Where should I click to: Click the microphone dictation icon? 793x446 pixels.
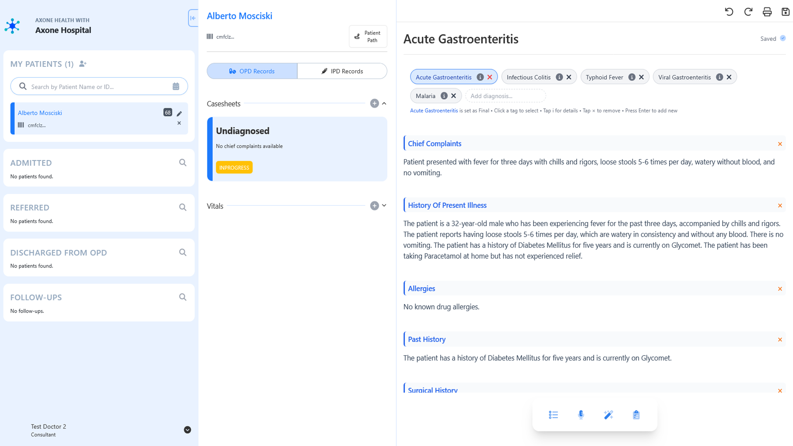click(x=581, y=415)
